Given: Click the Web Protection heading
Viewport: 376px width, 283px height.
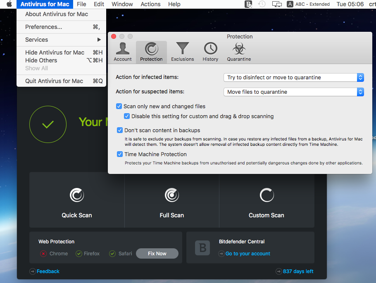Looking at the screenshot, I should [56, 242].
